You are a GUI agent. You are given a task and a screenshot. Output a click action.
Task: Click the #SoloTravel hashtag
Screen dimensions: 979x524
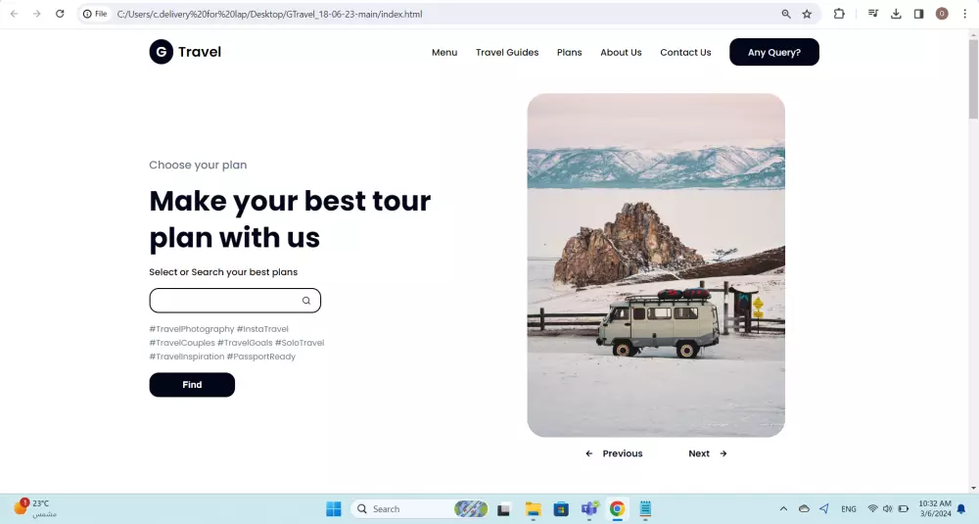[x=300, y=342]
